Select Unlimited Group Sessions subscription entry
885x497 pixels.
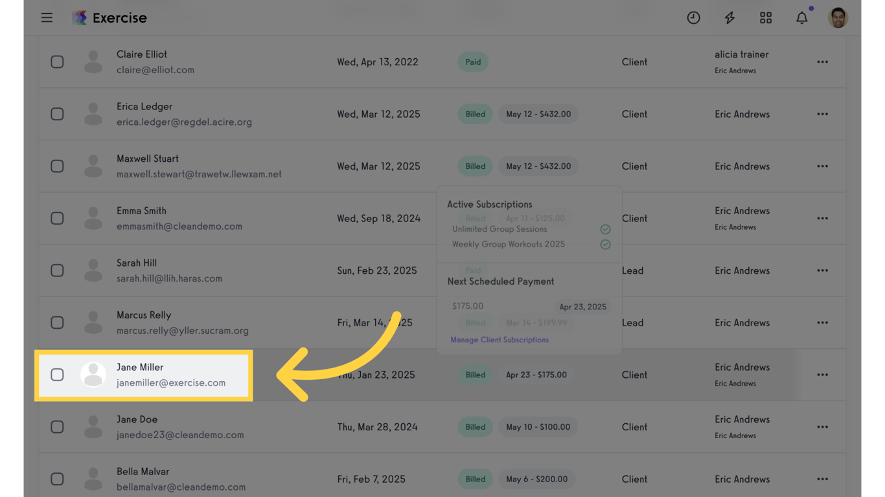click(500, 229)
